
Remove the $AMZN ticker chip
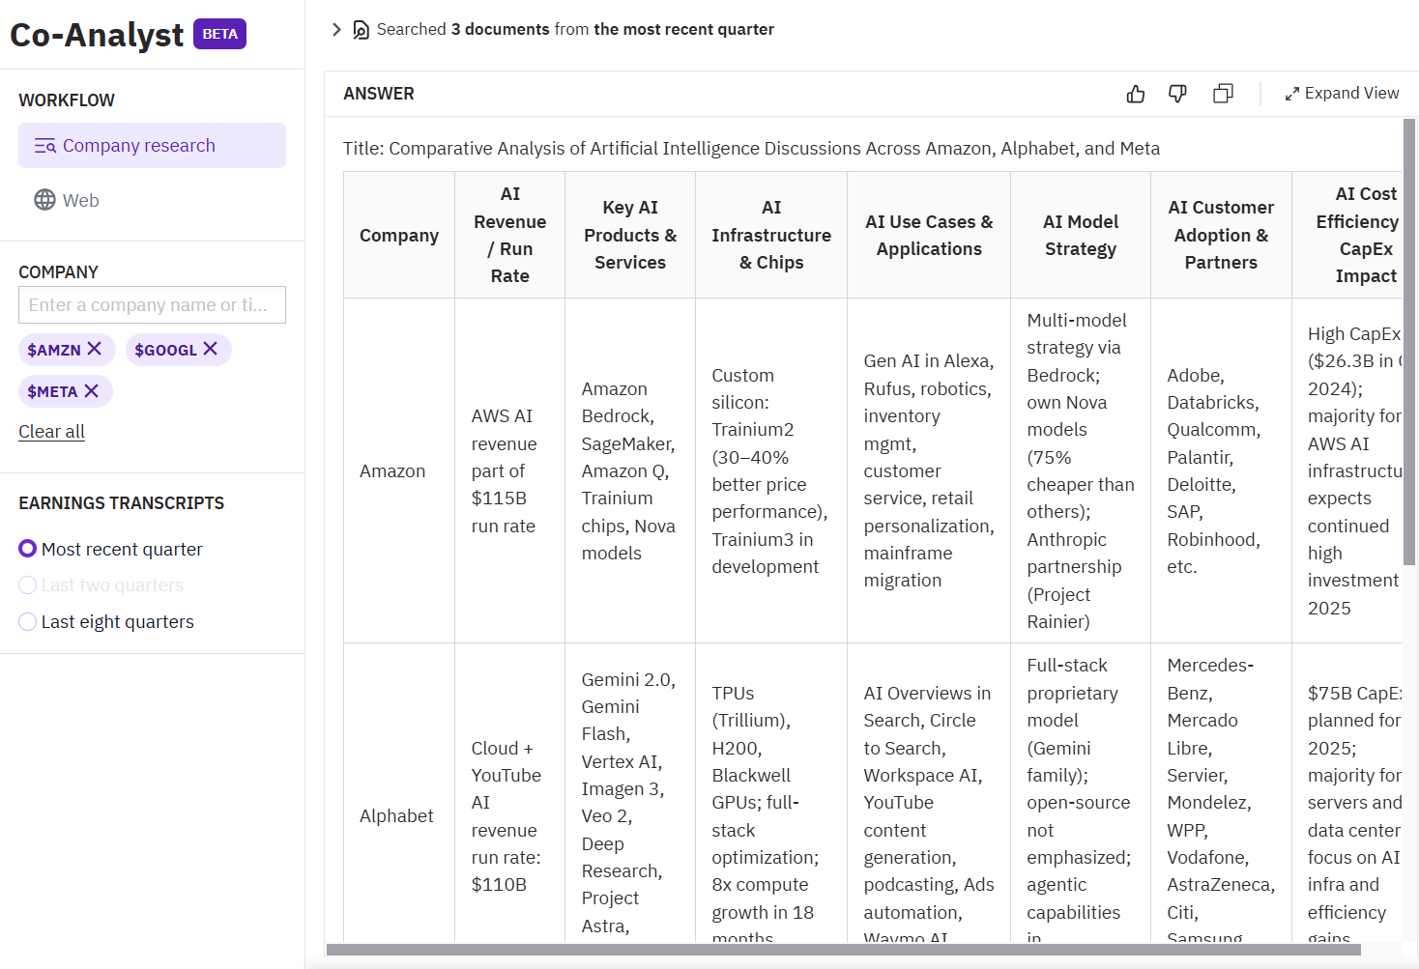point(95,349)
